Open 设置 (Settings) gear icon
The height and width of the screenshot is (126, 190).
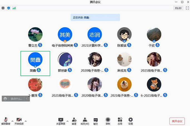(130, 121)
